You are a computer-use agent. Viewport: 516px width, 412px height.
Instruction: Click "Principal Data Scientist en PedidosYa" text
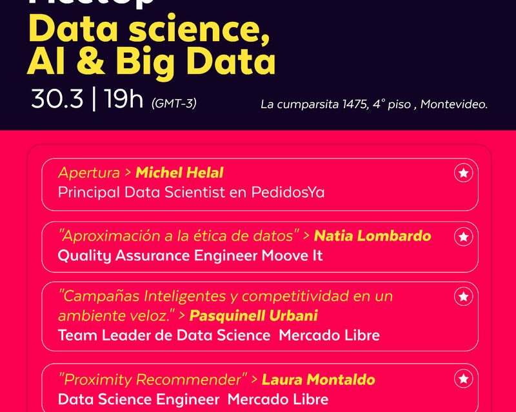point(191,192)
